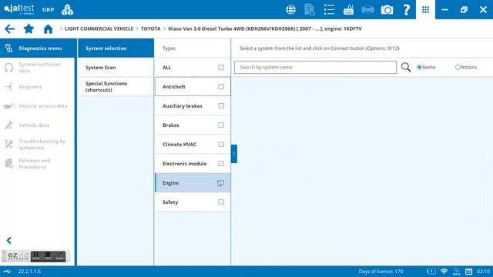Image resolution: width=493 pixels, height=277 pixels.
Task: Click version 22.2.1.1.5 text
Action: point(29,272)
